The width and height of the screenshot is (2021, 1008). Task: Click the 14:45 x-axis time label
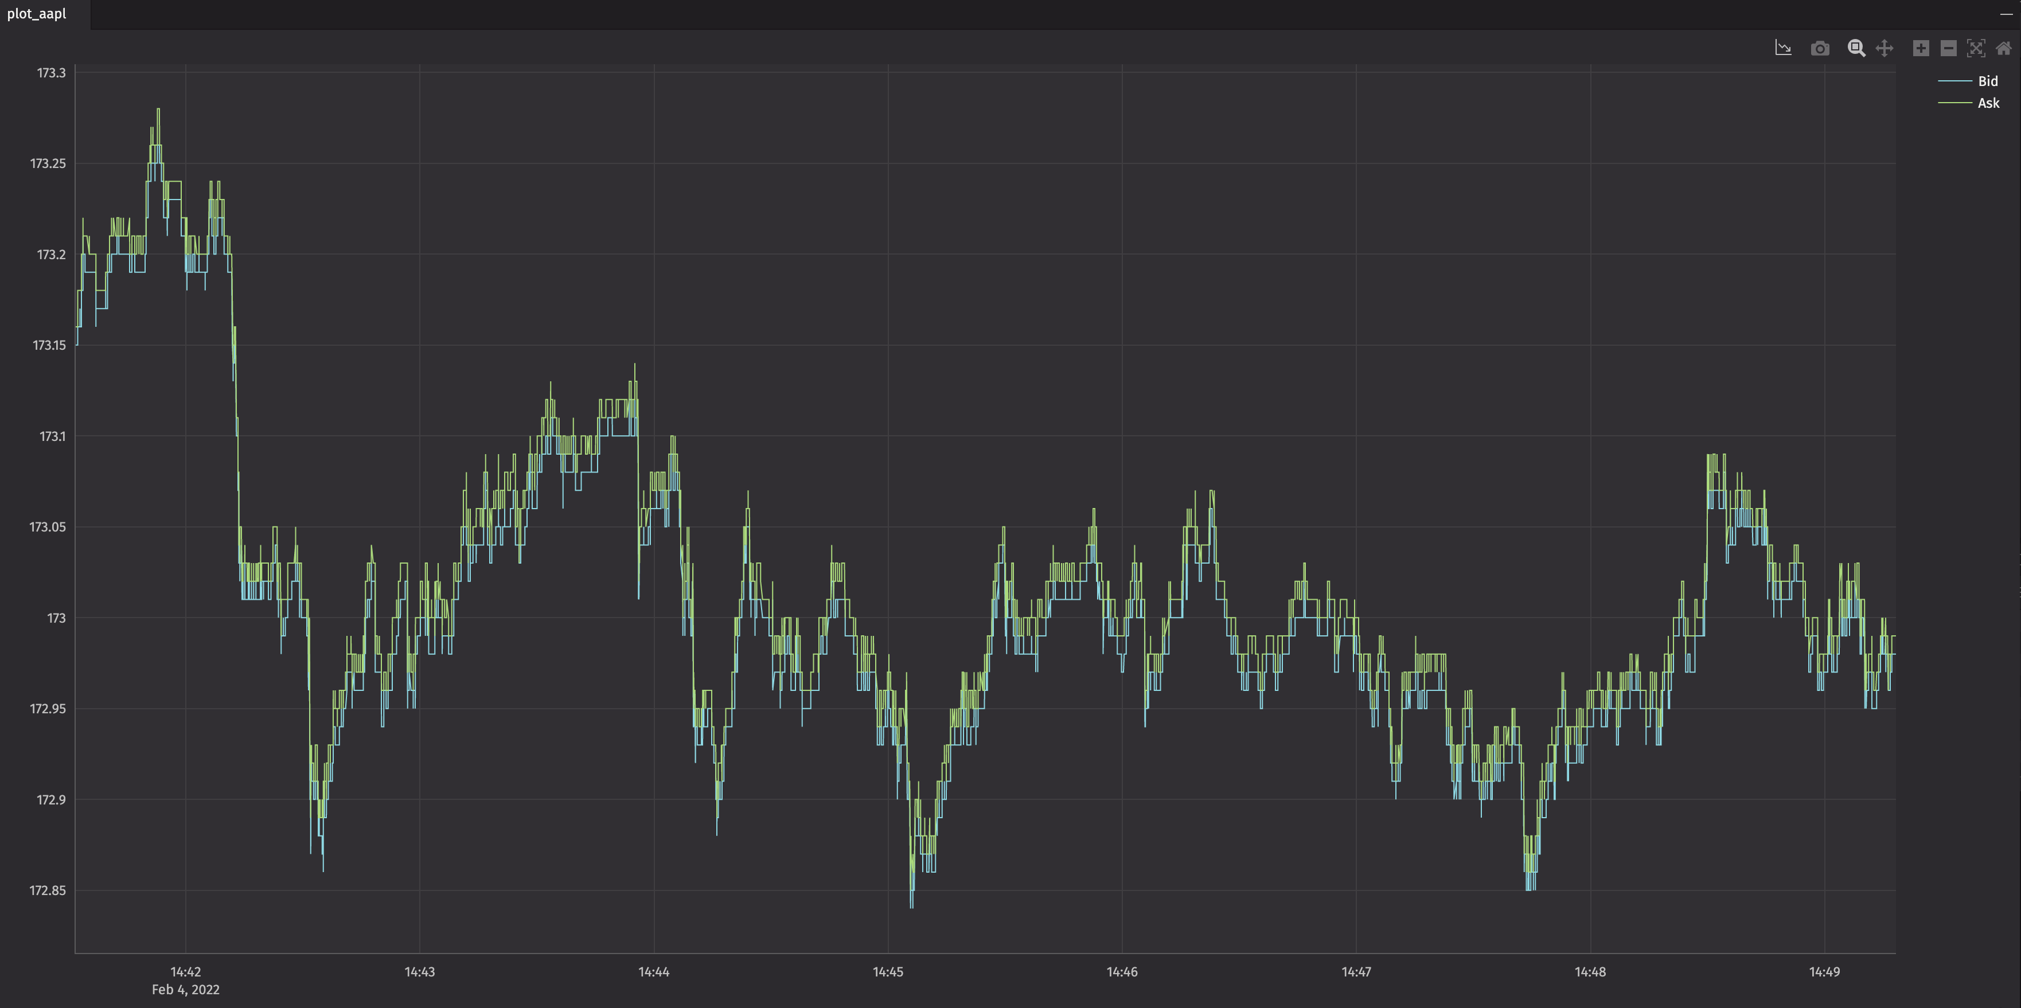coord(888,972)
